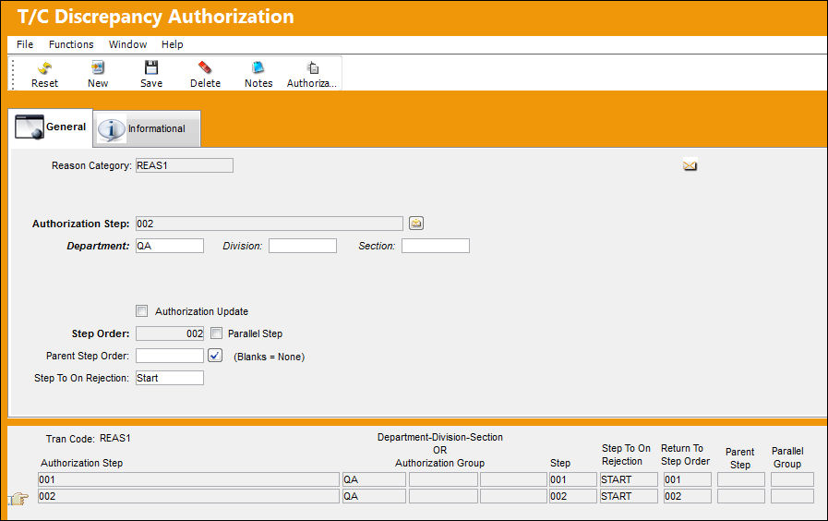Switch to the Informational tab
828x521 pixels.
pyautogui.click(x=147, y=128)
